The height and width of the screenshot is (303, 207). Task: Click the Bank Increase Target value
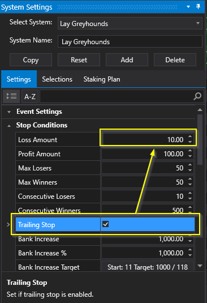(148, 267)
